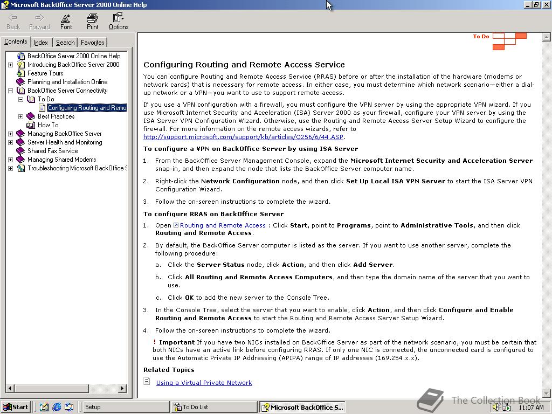Screen dimensions: 552x414
Task: Expand Managing Shared Modems node
Action: (x=11, y=160)
